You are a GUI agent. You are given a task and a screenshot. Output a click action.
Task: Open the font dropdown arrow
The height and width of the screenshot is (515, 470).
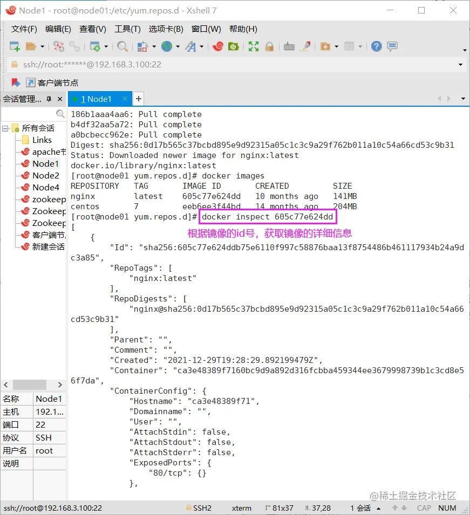tap(201, 46)
